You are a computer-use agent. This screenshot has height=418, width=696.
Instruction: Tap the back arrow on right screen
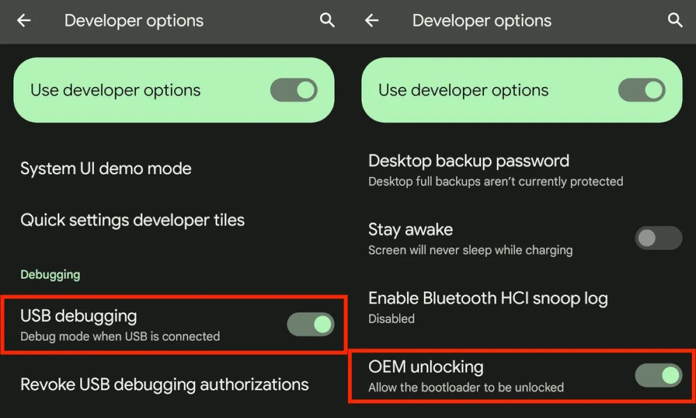pos(372,20)
